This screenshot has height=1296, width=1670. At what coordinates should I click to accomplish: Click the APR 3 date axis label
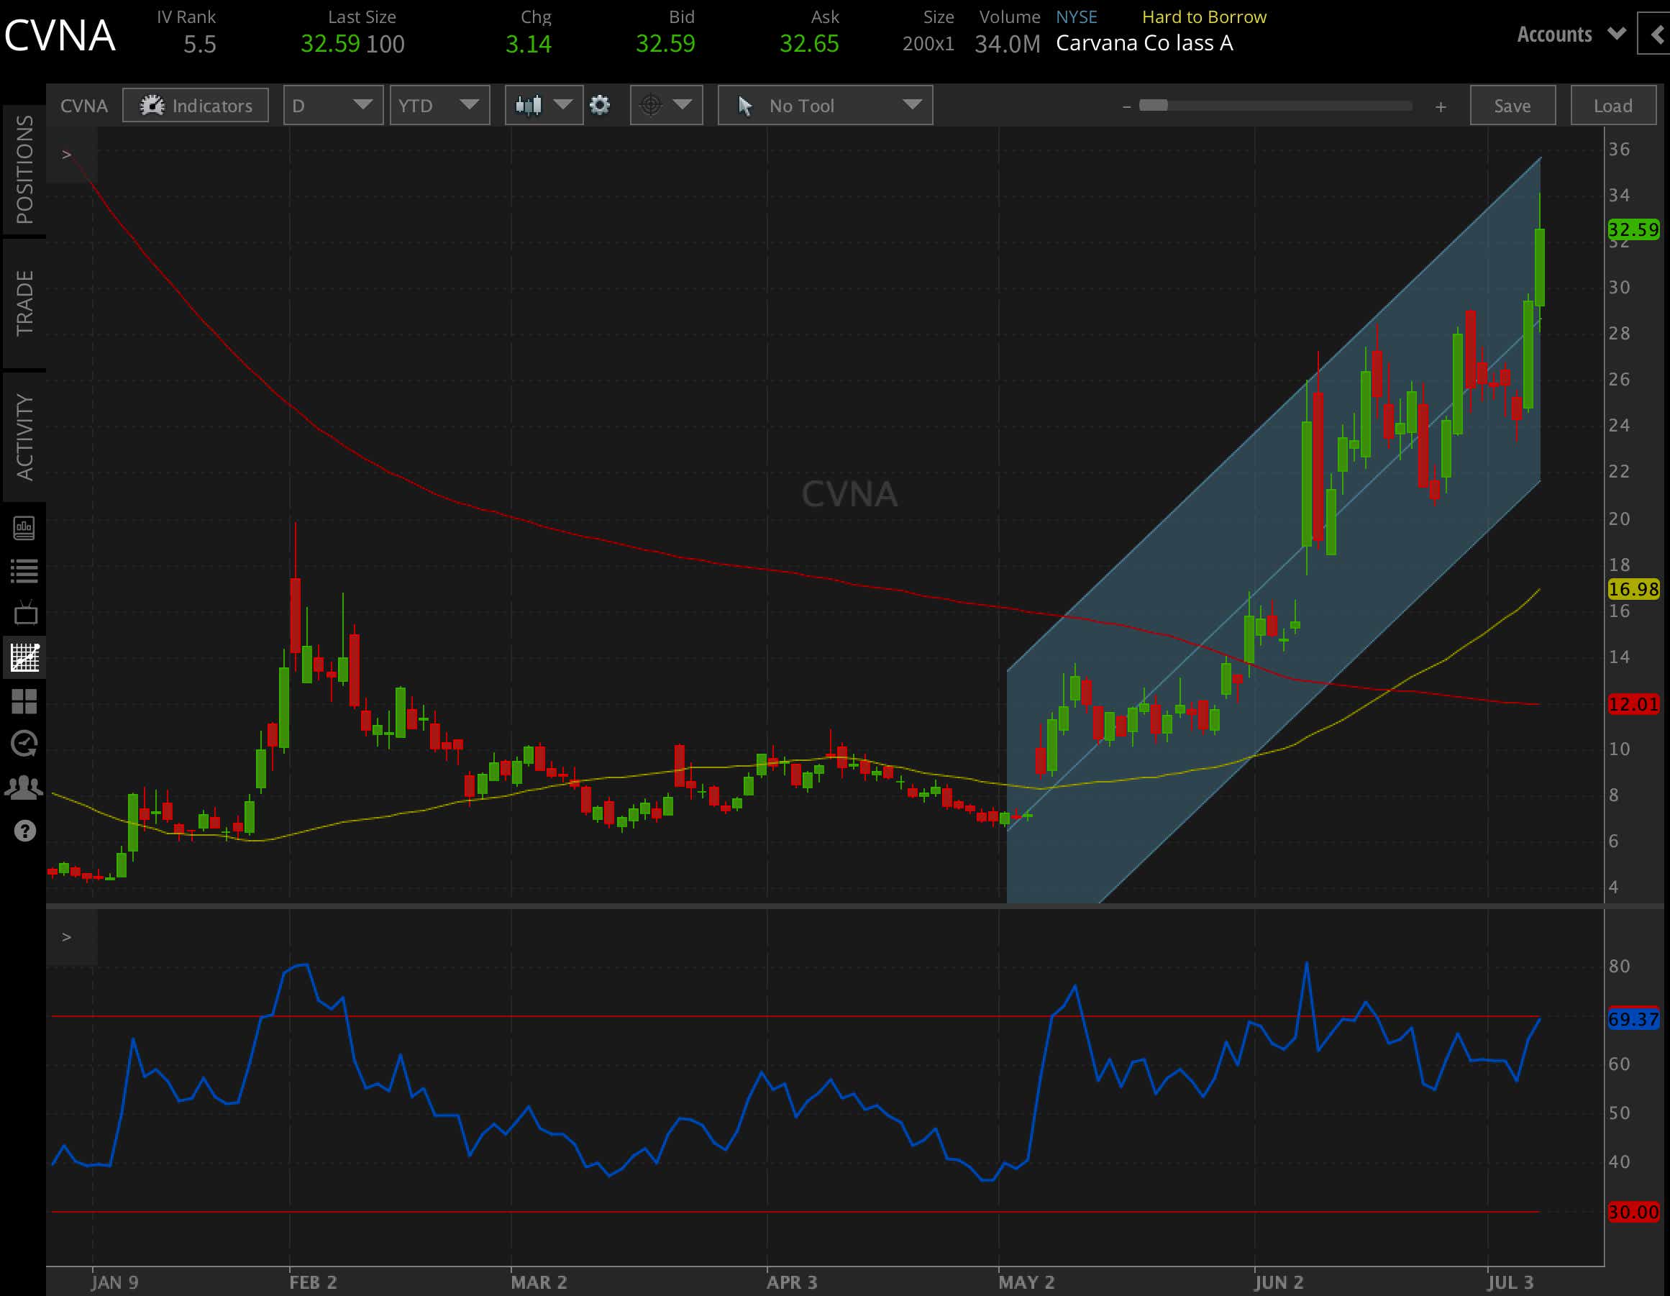pos(792,1283)
